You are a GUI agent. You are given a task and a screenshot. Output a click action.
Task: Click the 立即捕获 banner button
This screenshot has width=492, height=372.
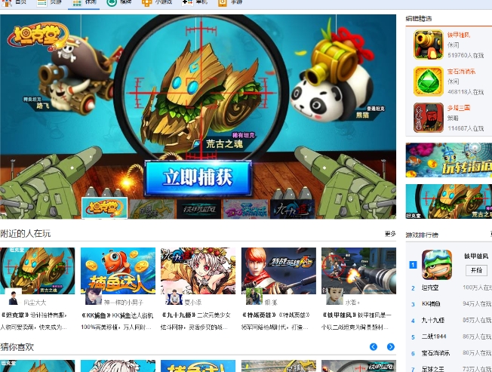198,177
